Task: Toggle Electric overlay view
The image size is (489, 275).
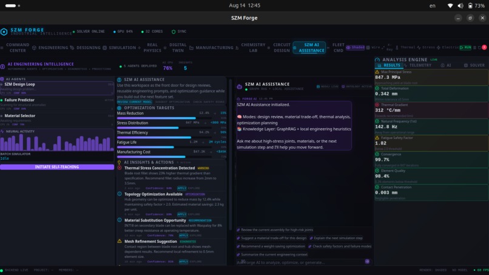Action: pyautogui.click(x=448, y=47)
